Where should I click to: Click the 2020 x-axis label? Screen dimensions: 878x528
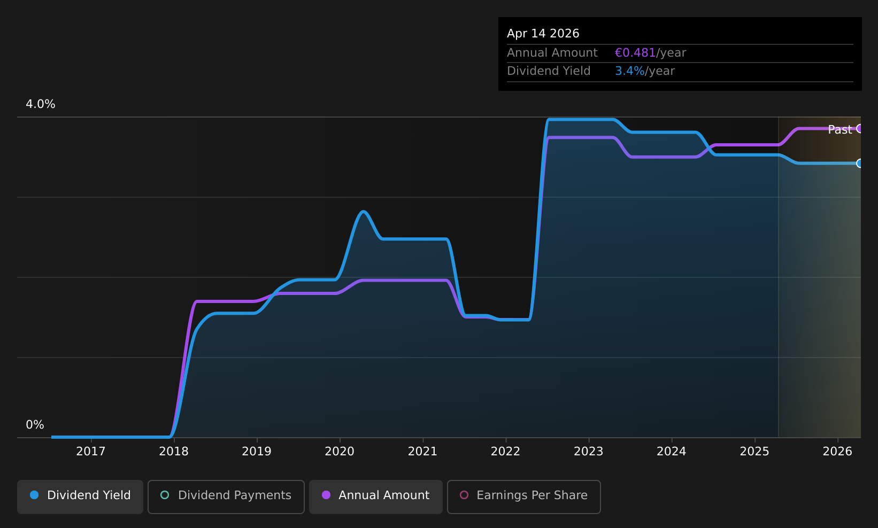(340, 452)
